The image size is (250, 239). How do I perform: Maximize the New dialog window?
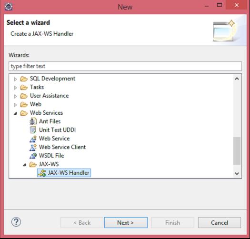pos(220,5)
